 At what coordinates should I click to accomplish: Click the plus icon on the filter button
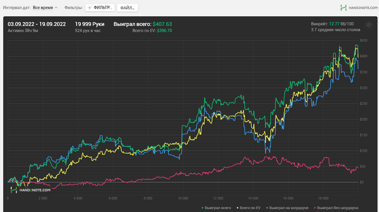89,8
